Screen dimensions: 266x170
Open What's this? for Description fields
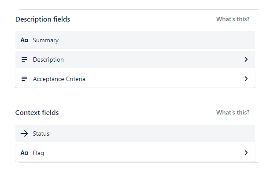pos(233,19)
